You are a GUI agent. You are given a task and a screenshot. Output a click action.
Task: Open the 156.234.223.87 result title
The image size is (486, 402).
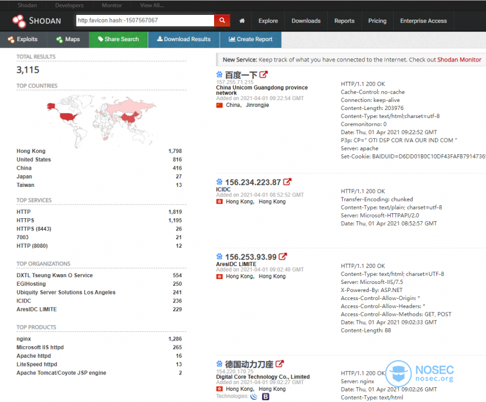[x=253, y=182]
